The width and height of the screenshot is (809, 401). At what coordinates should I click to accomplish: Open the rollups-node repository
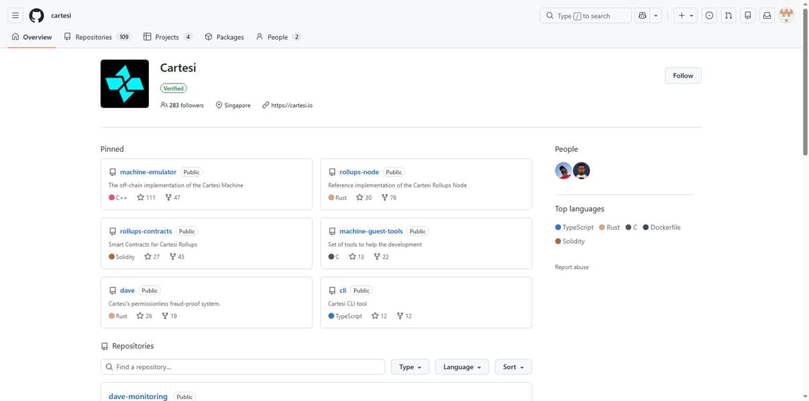coord(359,172)
